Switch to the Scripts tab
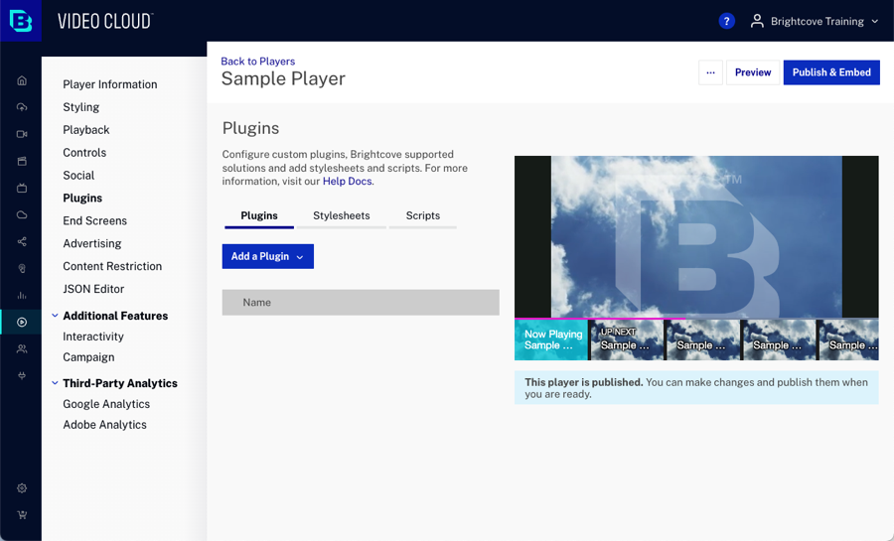This screenshot has width=894, height=541. point(422,215)
